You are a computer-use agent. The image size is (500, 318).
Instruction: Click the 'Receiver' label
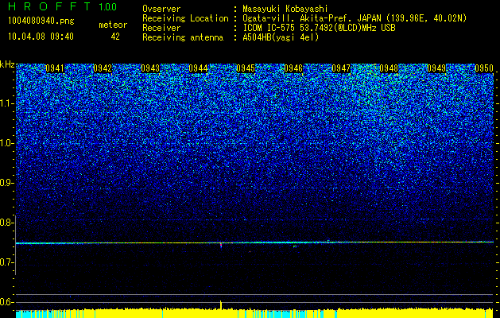coord(161,28)
